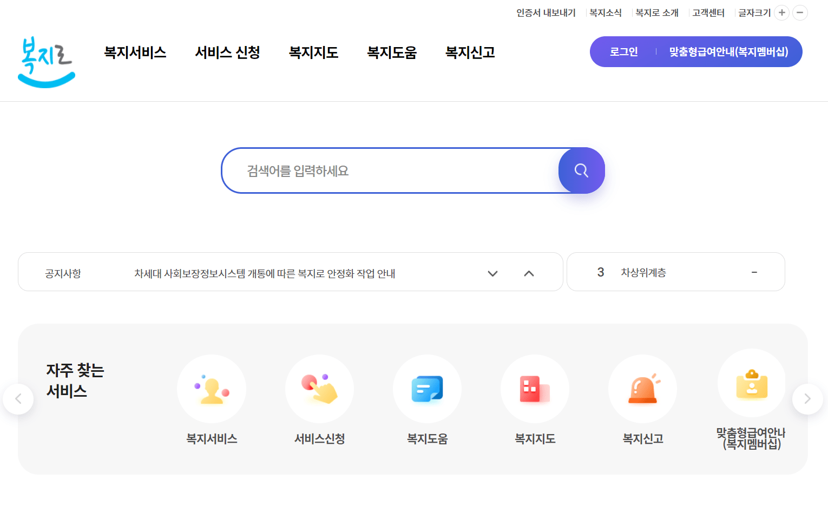Select the 서비스신청 hand icon
The image size is (828, 512).
319,389
